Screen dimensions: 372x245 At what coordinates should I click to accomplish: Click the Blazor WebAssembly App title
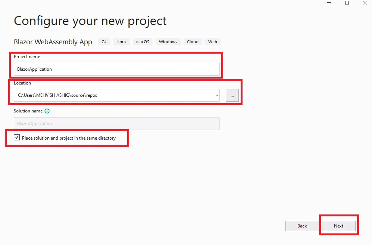53,42
